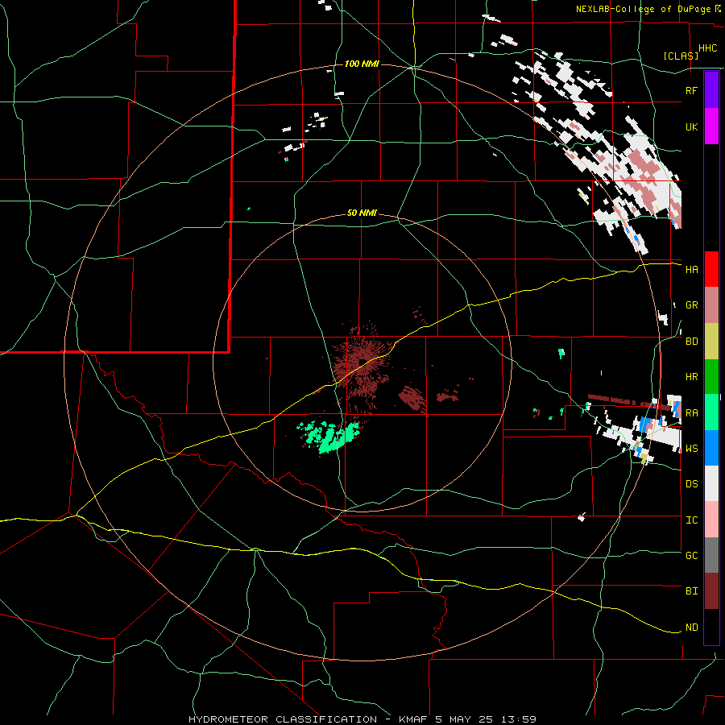
Task: Select the BI brown legend swatch
Action: click(x=711, y=591)
